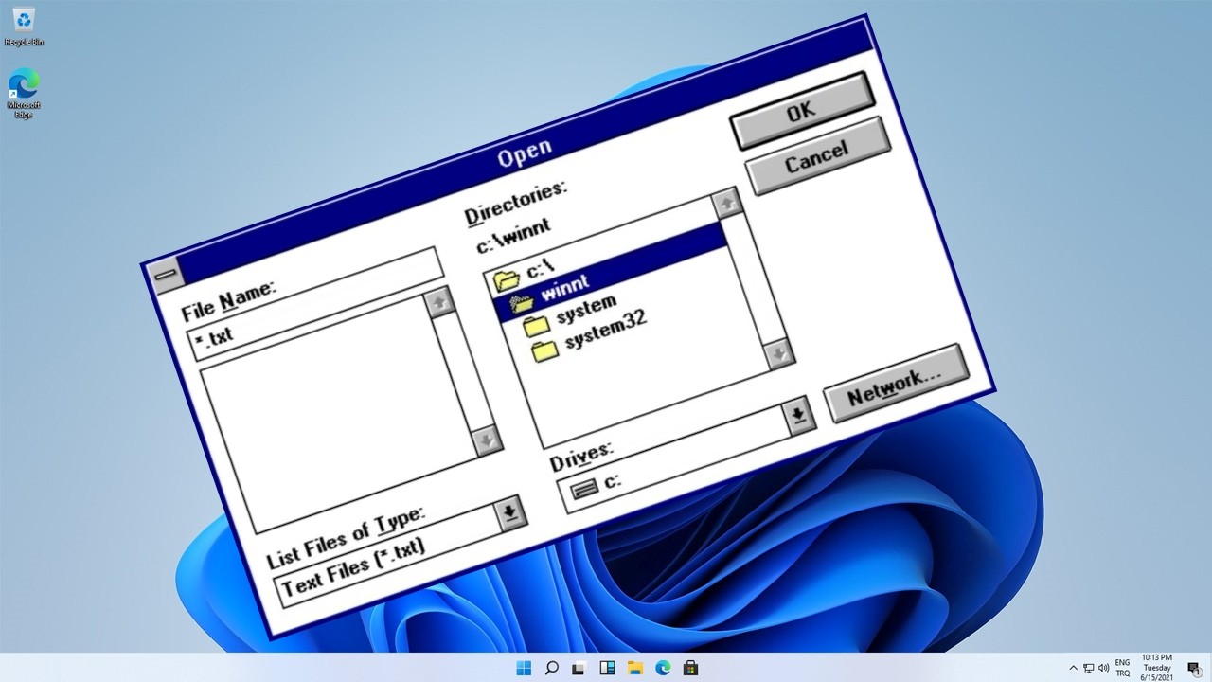Select the winnt open folder entry
The image size is (1212, 682).
564,284
